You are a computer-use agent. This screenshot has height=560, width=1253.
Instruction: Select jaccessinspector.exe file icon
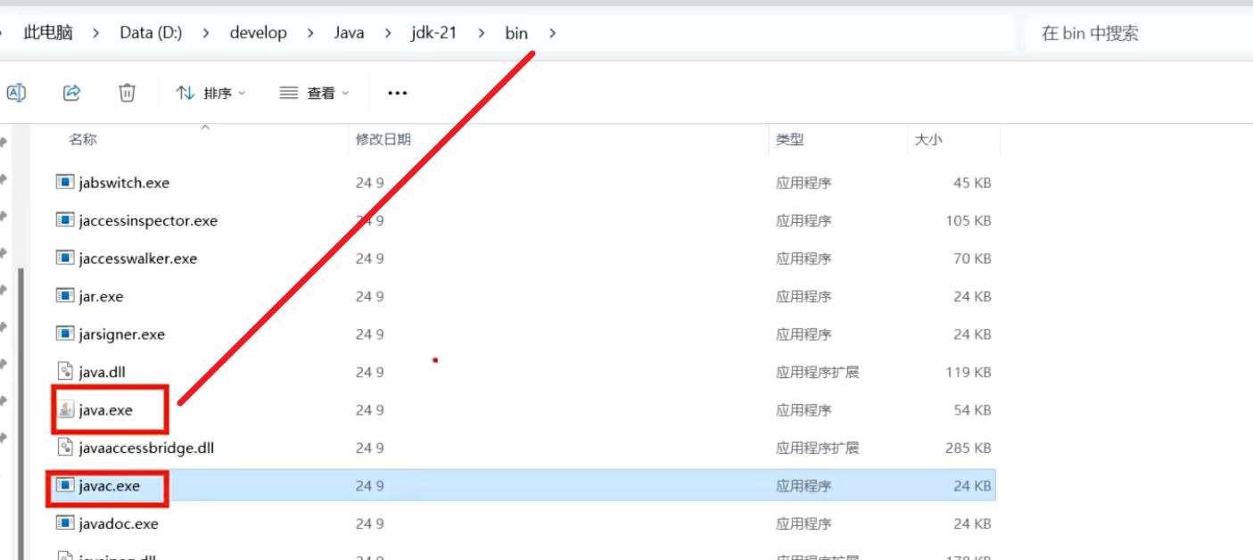tap(64, 219)
